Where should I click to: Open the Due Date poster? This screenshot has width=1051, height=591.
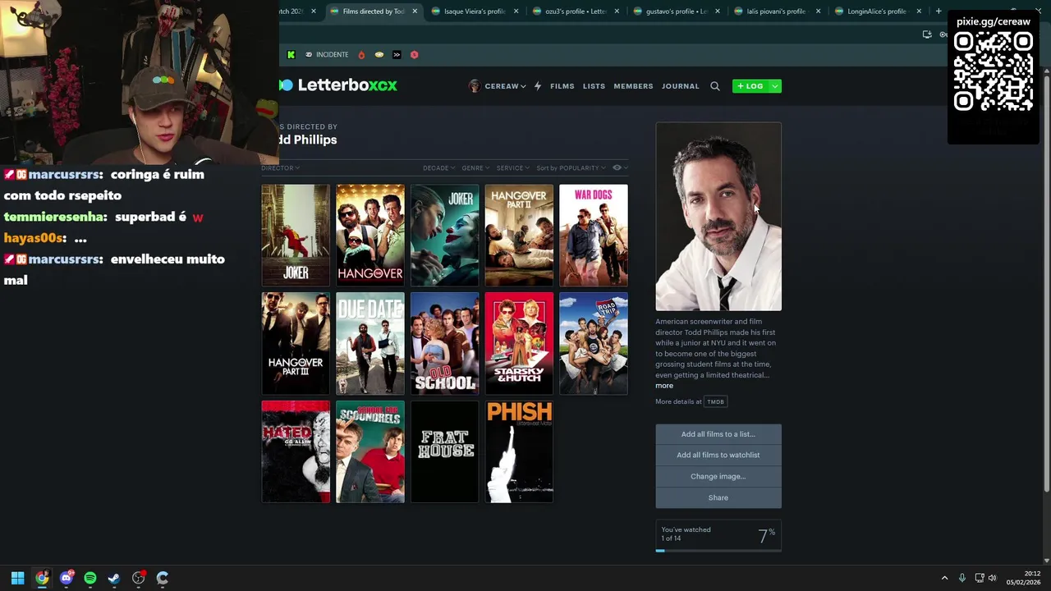[370, 343]
